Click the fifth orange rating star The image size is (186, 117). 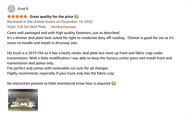25,17
